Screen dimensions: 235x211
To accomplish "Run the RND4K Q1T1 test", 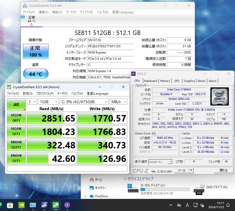I will pyautogui.click(x=16, y=158).
